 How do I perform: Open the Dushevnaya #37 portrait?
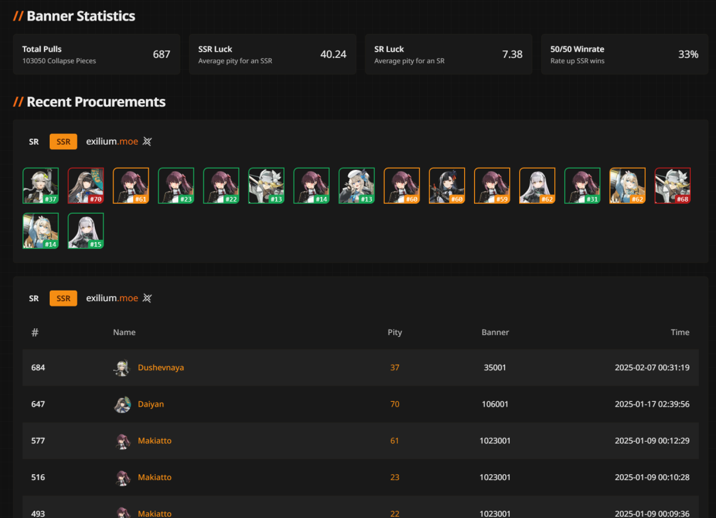pyautogui.click(x=40, y=186)
